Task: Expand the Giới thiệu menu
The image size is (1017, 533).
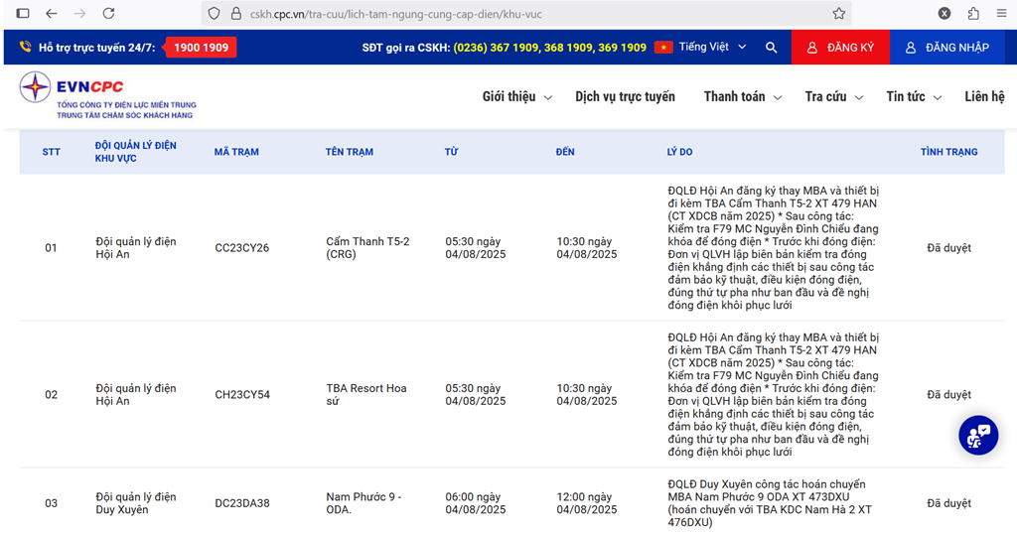Action: 516,96
